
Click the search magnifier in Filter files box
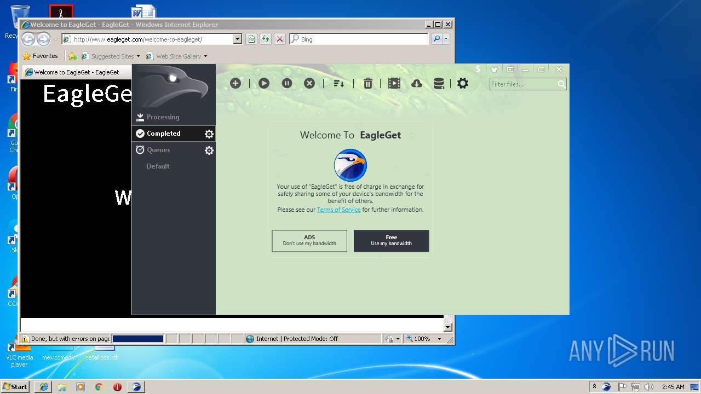561,84
